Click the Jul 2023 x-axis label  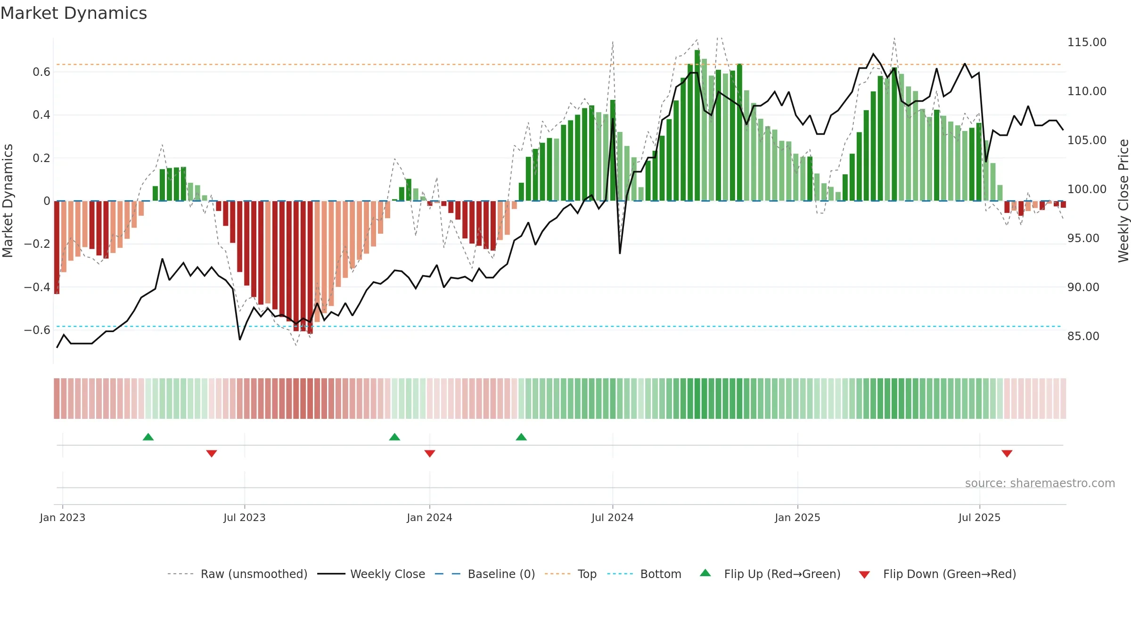coord(245,517)
